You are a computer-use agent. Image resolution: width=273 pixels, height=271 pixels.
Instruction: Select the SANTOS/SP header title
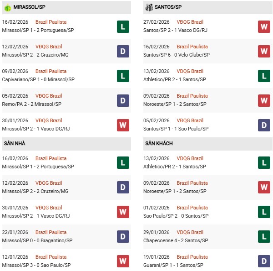coord(169,7)
